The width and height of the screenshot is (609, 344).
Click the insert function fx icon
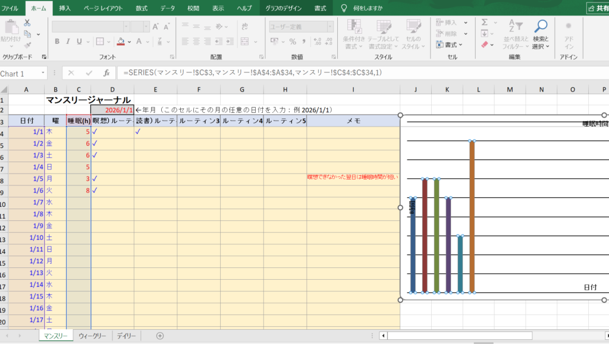pos(106,72)
